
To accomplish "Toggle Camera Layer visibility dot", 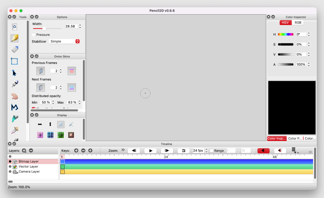I will (x=10, y=172).
